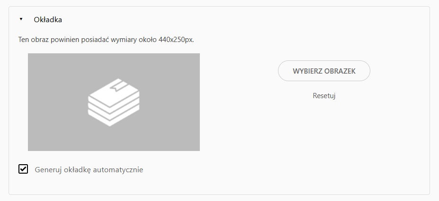
Task: Click the image size hint text
Action: coord(106,39)
